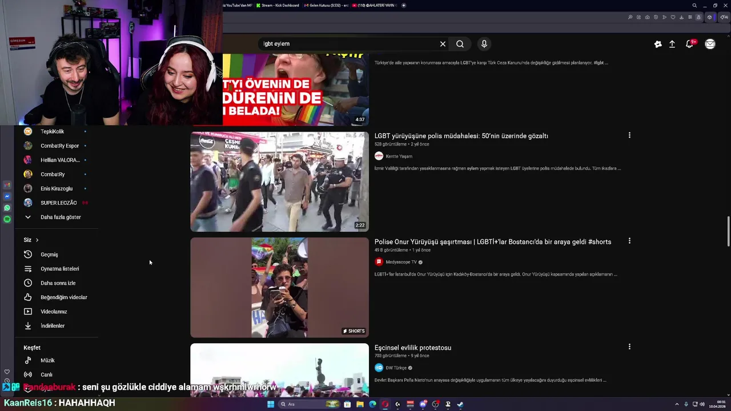Open the upload arrow icon in the YouTube header
This screenshot has height=411, width=731.
(x=672, y=44)
